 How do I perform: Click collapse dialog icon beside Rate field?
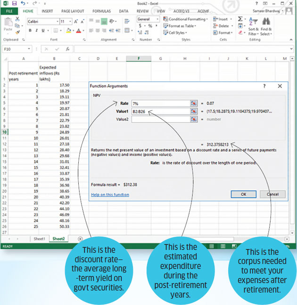[193, 103]
